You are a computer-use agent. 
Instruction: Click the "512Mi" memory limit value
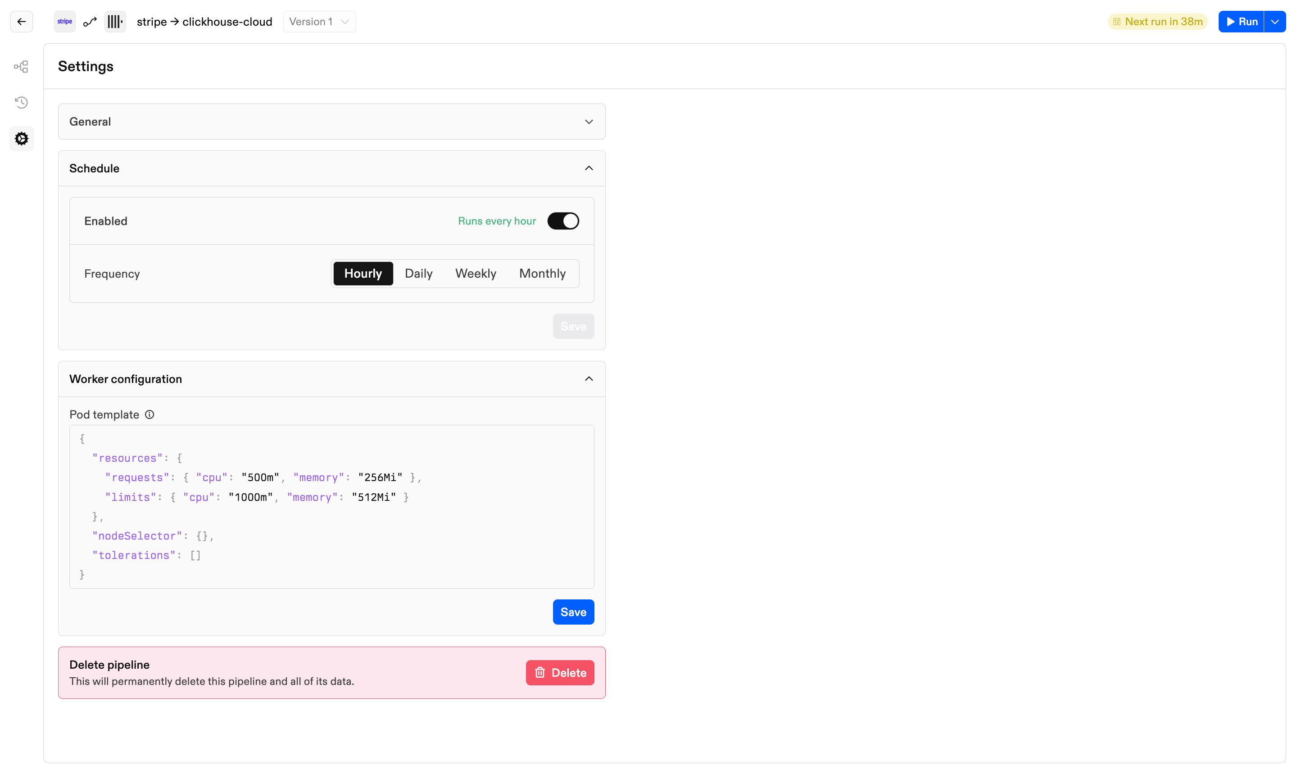(374, 497)
